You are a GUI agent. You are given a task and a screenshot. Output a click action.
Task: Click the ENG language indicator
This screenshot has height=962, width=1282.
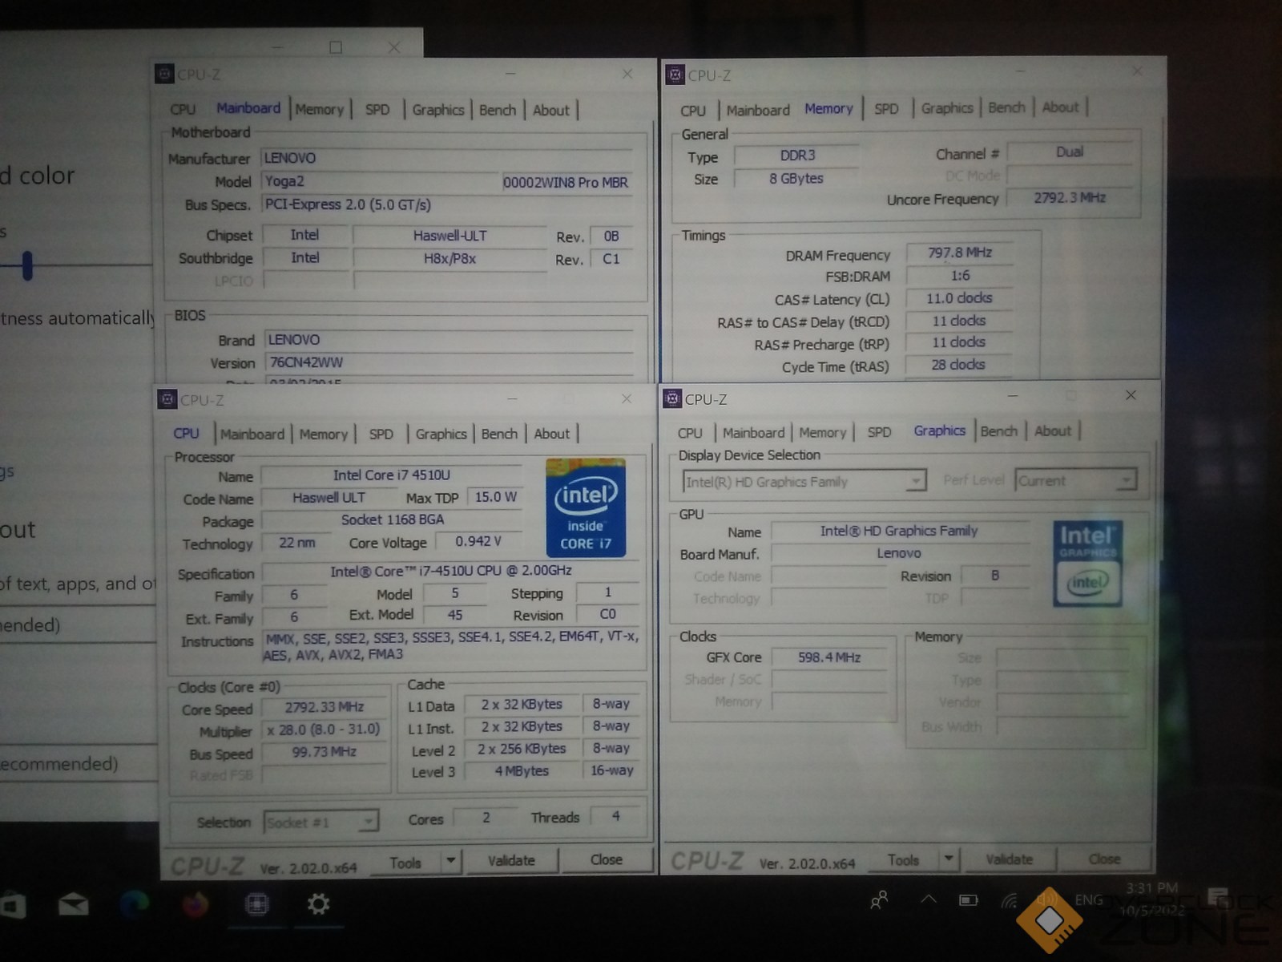tap(1089, 900)
